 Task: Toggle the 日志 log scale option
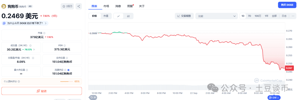pos(284,16)
